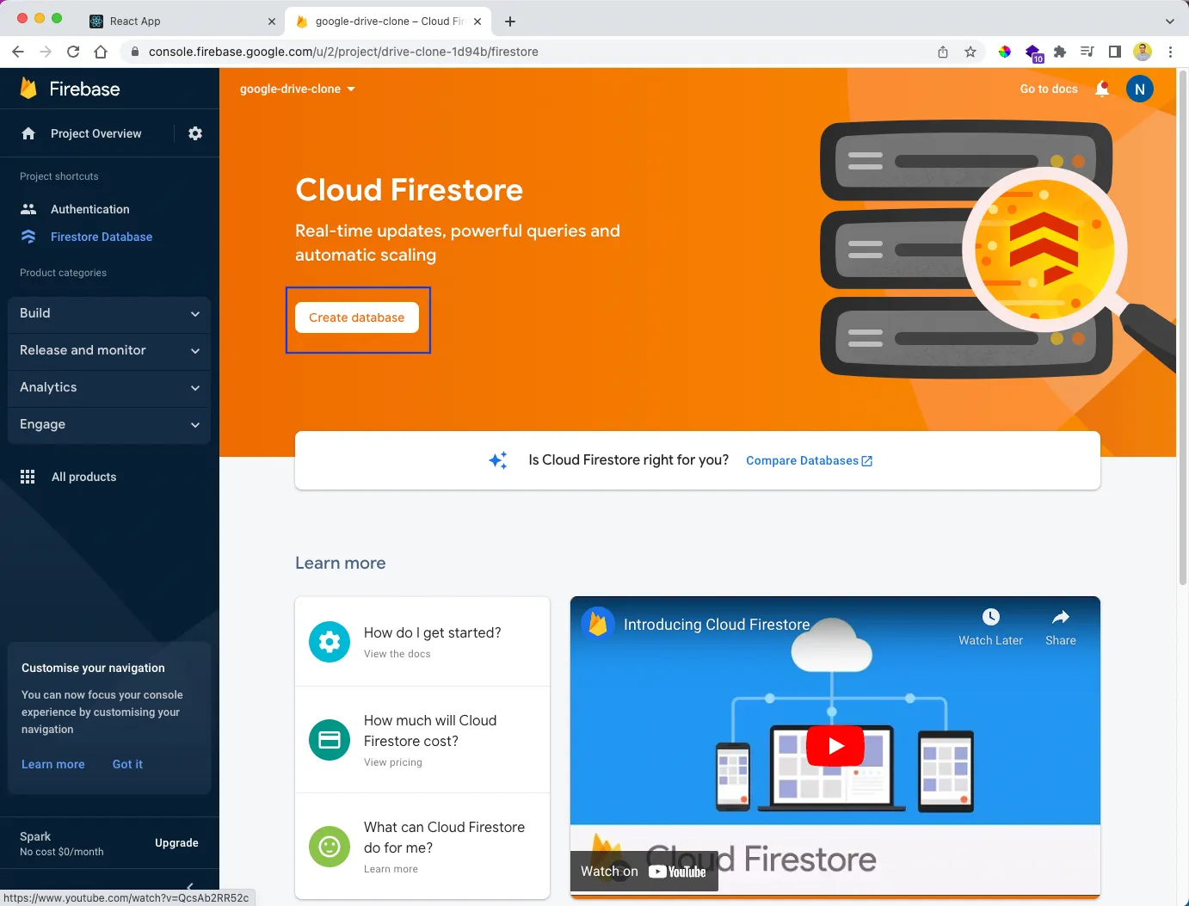Click the Project Overview home icon
This screenshot has height=906, width=1189.
click(x=28, y=133)
